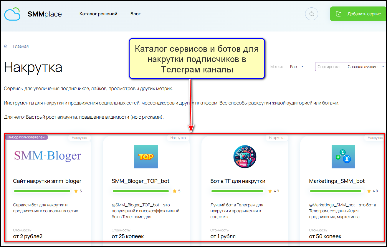Image resolution: width=387 pixels, height=247 pixels.
Task: Open the Сайт накрутки smm-bloger title
Action: 47,181
